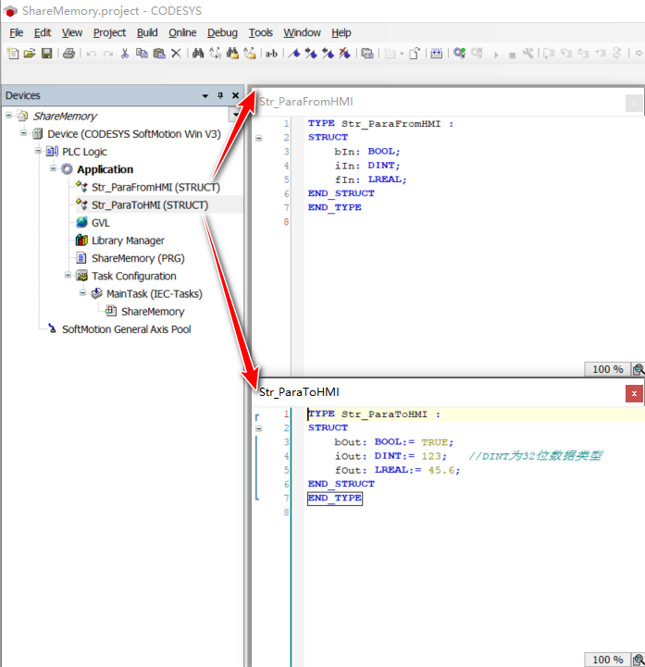645x667 pixels.
Task: Click the Find in Project binoculars icon
Action: (x=232, y=53)
